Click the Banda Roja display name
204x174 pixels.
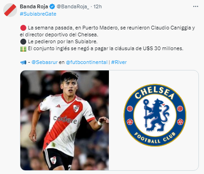point(34,6)
